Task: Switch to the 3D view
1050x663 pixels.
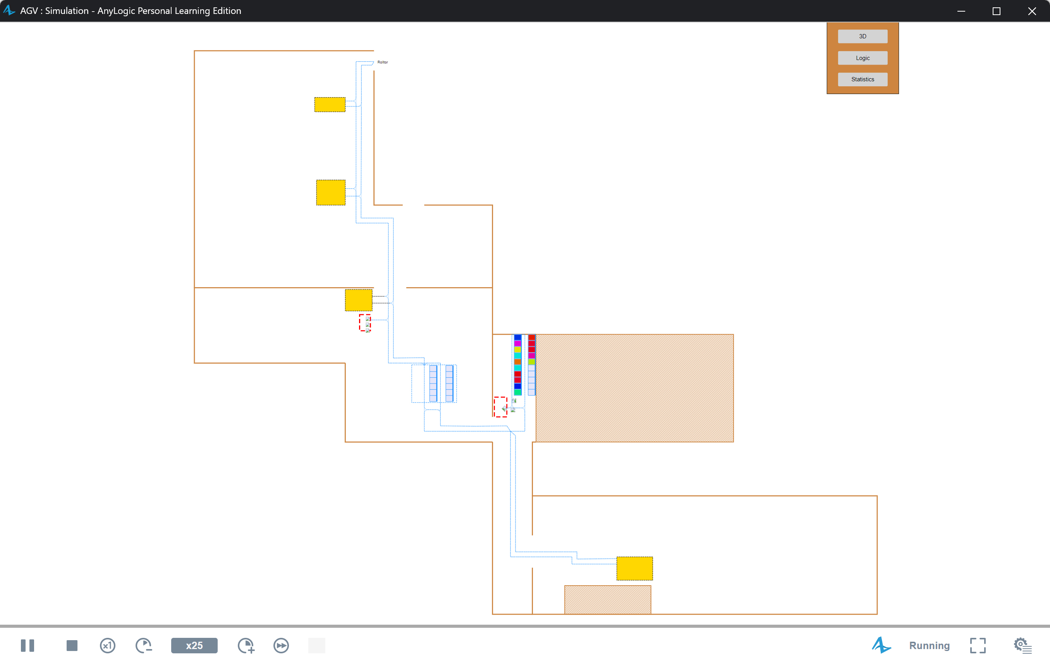Action: point(862,36)
